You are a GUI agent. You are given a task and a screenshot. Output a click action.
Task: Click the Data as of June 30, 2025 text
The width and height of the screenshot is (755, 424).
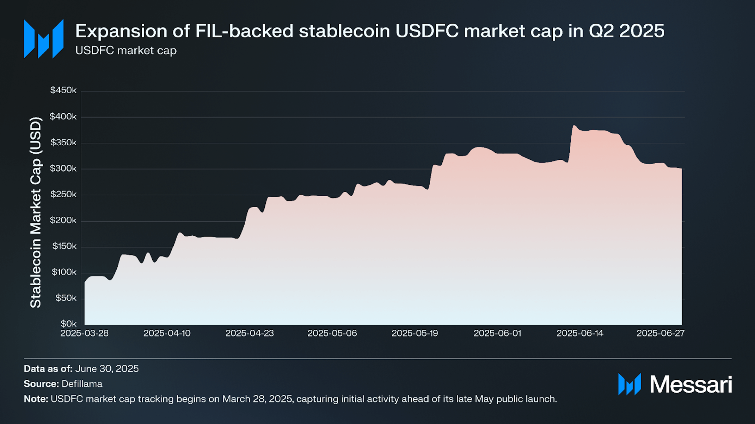click(81, 369)
